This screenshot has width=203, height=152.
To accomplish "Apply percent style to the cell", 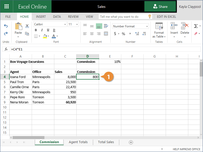I will click(x=123, y=34).
